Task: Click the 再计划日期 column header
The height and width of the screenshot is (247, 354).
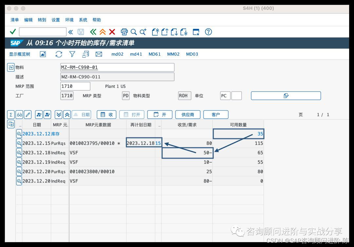Action: (141, 125)
